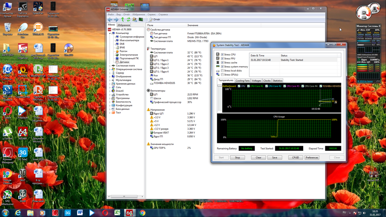
Task: Click the Preferences button
Action: [x=312, y=158]
